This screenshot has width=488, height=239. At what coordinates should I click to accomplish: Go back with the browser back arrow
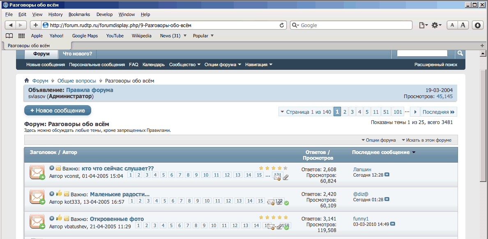point(11,25)
